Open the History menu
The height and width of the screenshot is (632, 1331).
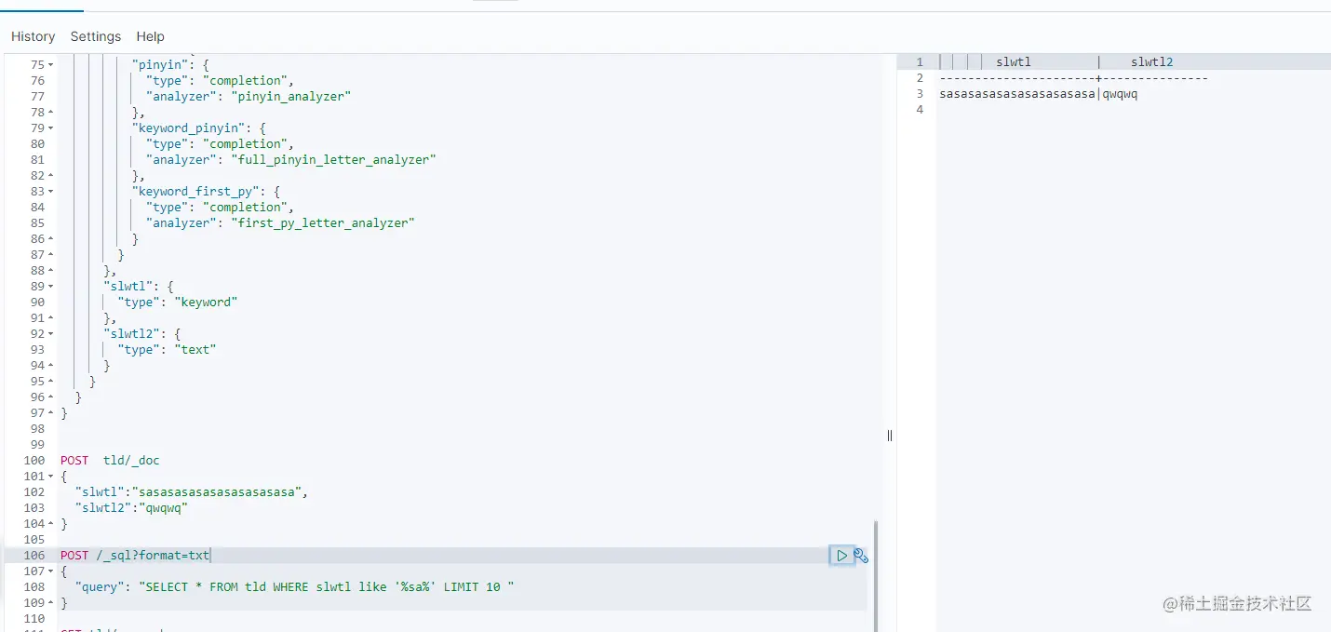[34, 36]
